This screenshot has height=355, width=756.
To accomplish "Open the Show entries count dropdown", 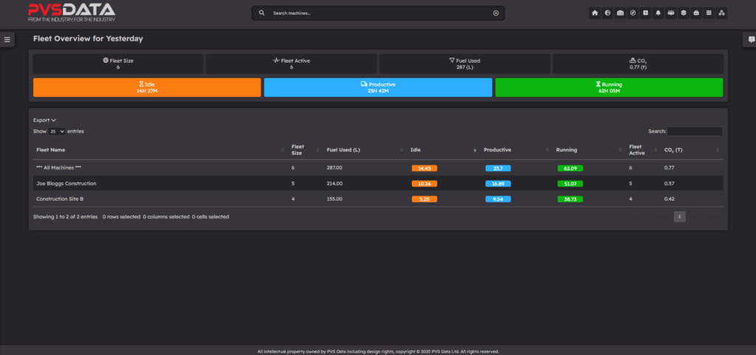I will point(56,131).
